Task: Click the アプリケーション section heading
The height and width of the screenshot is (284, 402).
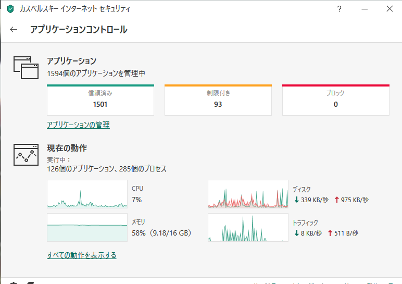Action: 71,61
